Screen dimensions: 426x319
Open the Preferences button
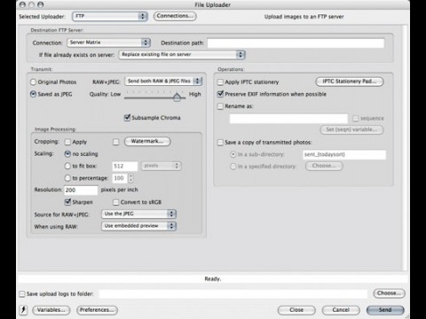click(x=97, y=310)
